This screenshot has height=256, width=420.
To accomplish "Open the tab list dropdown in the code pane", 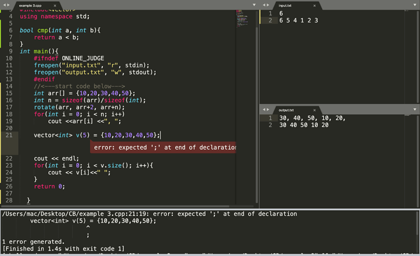I will click(254, 5).
